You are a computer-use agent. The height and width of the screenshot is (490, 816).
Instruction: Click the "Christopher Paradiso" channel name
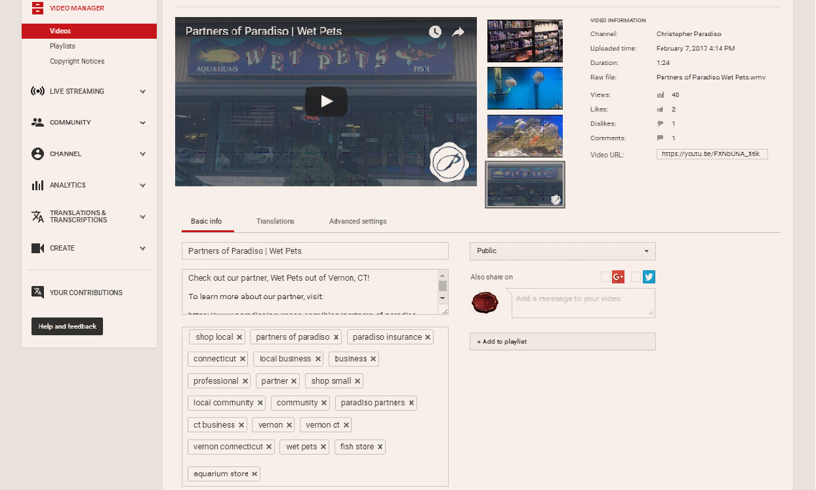(689, 34)
